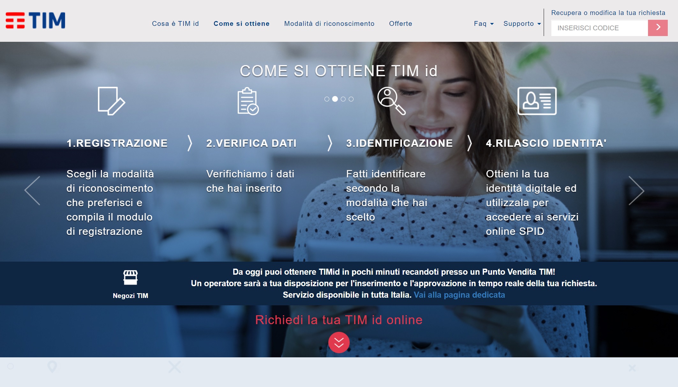678x387 pixels.
Task: Go to previous slide with left arrow
Action: tap(32, 190)
